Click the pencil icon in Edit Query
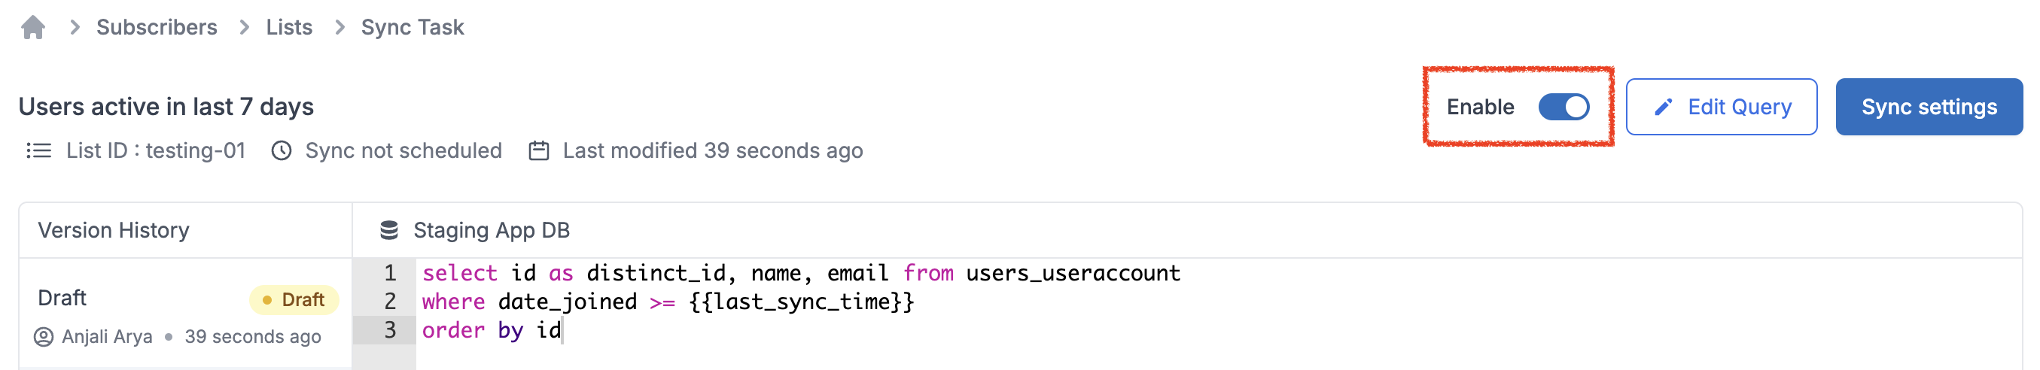The height and width of the screenshot is (370, 2040). 1663,107
